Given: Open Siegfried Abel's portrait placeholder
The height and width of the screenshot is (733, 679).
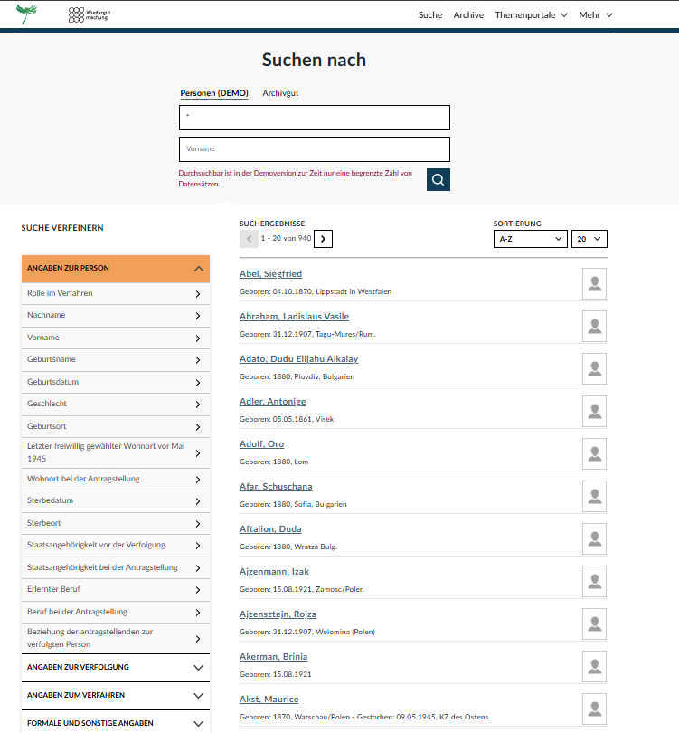Looking at the screenshot, I should [594, 283].
